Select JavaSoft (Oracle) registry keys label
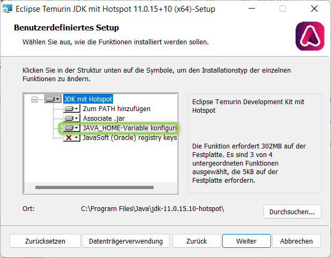This screenshot has width=331, height=258. point(130,137)
